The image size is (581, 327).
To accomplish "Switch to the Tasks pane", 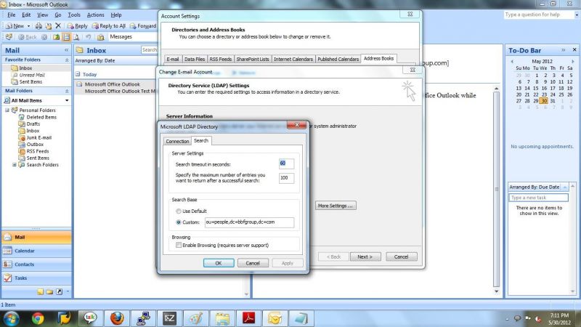I will 36,278.
